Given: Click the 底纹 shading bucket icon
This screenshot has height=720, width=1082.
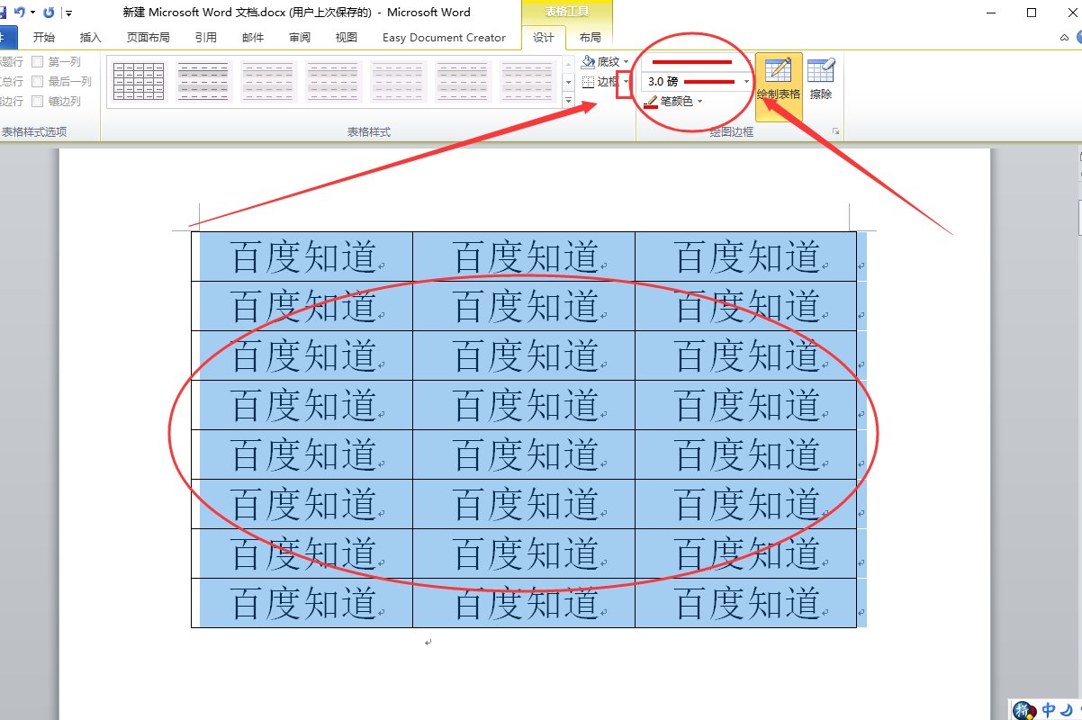Looking at the screenshot, I should click(588, 60).
